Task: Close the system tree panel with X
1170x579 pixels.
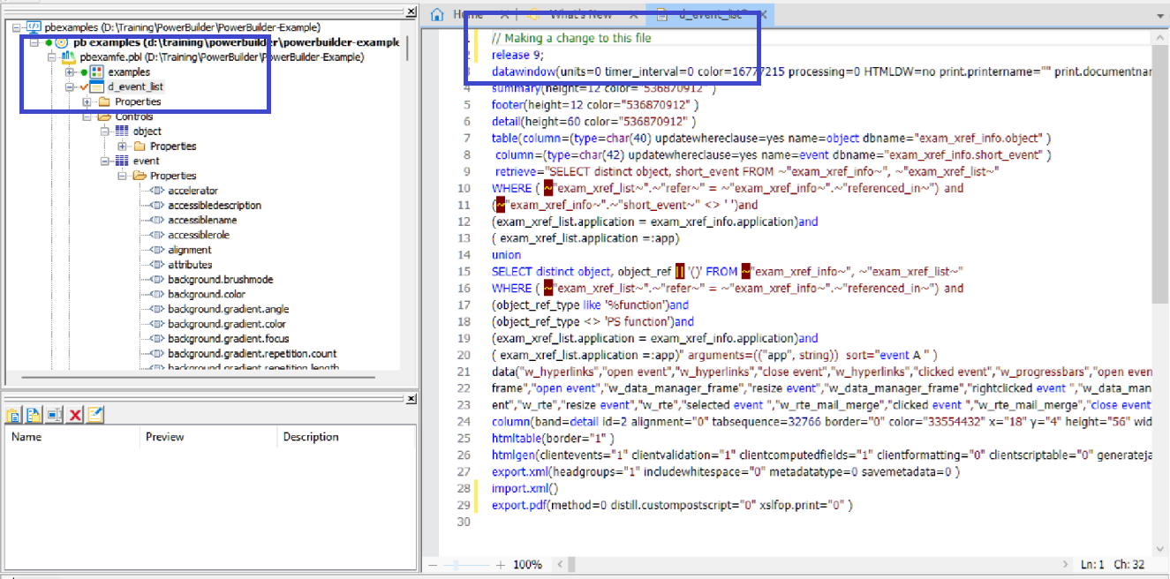Action: click(411, 11)
